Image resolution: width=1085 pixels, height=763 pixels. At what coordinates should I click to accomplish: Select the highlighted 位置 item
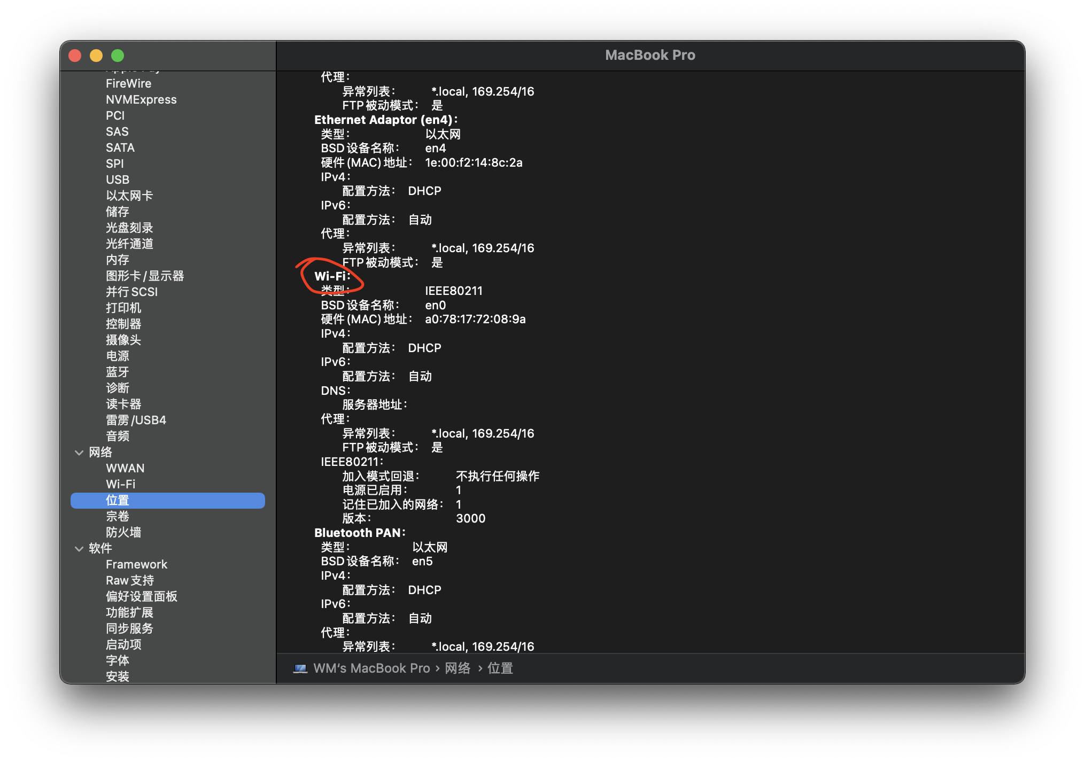(x=168, y=500)
